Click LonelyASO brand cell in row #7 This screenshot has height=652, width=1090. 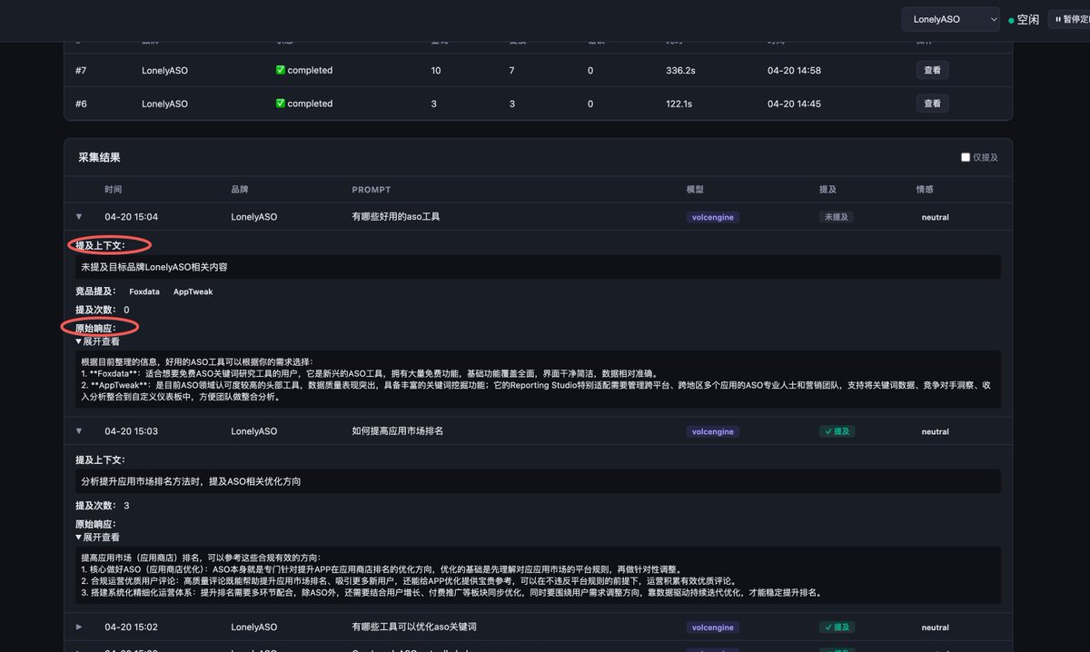pyautogui.click(x=164, y=70)
